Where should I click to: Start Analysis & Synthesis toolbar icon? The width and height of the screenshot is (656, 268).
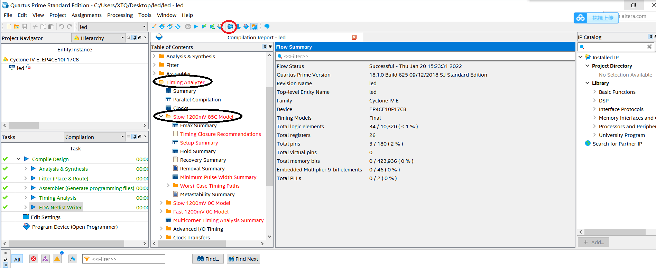pos(212,27)
